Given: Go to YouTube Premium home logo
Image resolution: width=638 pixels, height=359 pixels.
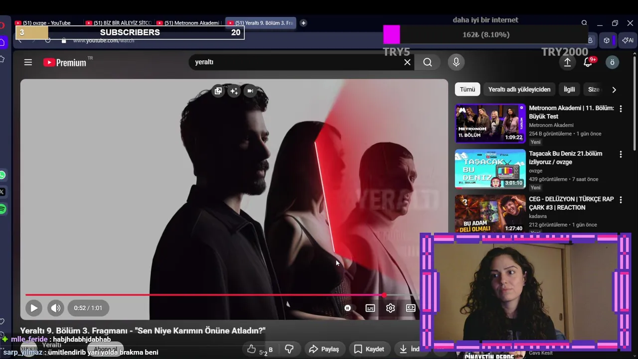Looking at the screenshot, I should coord(65,62).
